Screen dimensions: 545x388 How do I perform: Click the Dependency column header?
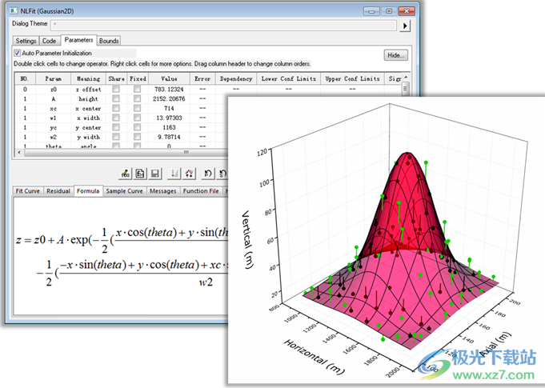[236, 79]
